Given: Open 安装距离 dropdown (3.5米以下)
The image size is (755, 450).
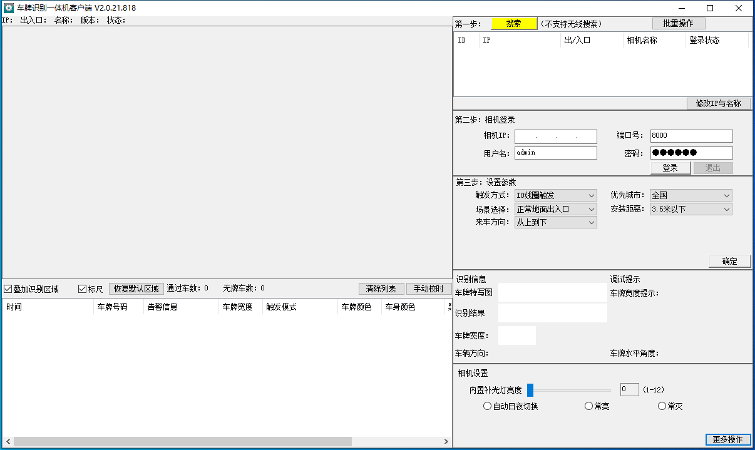Looking at the screenshot, I should click(x=691, y=209).
